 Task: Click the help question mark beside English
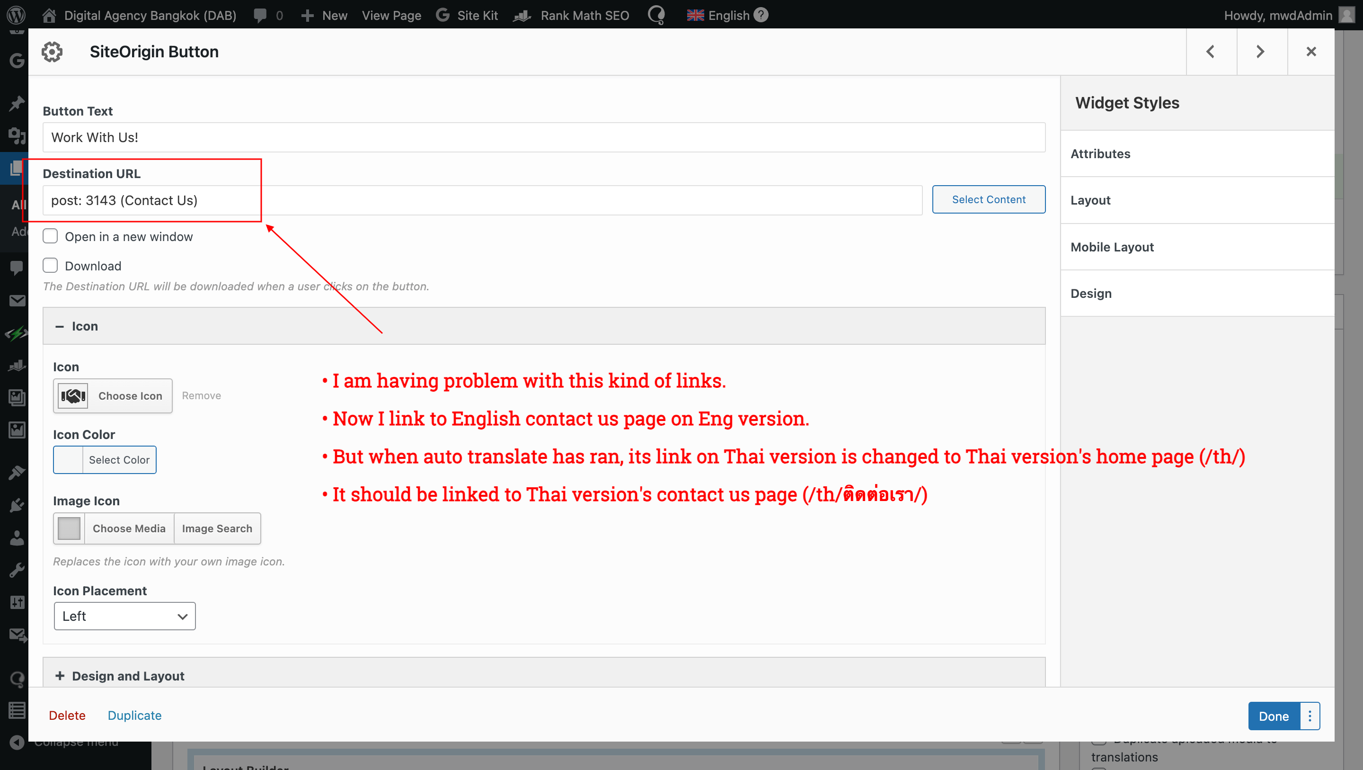[x=761, y=15]
